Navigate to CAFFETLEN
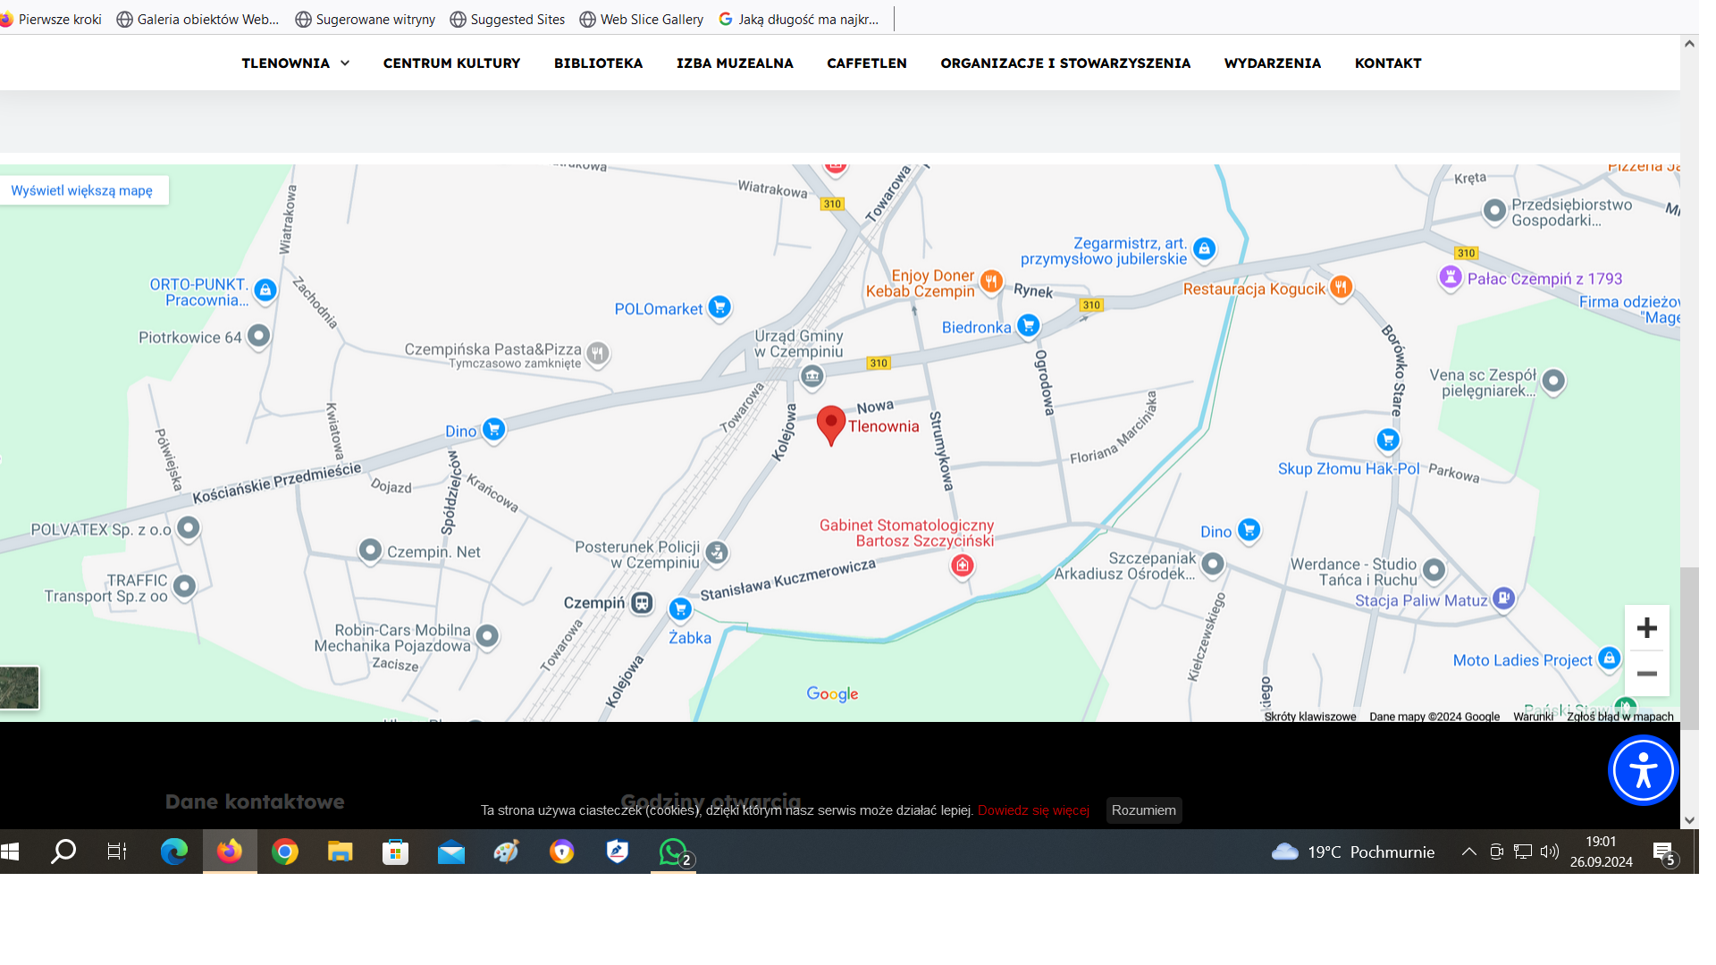1716x965 pixels. coord(866,63)
